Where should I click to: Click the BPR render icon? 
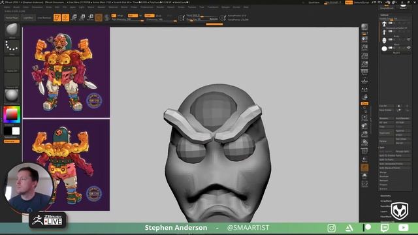[x=364, y=27]
